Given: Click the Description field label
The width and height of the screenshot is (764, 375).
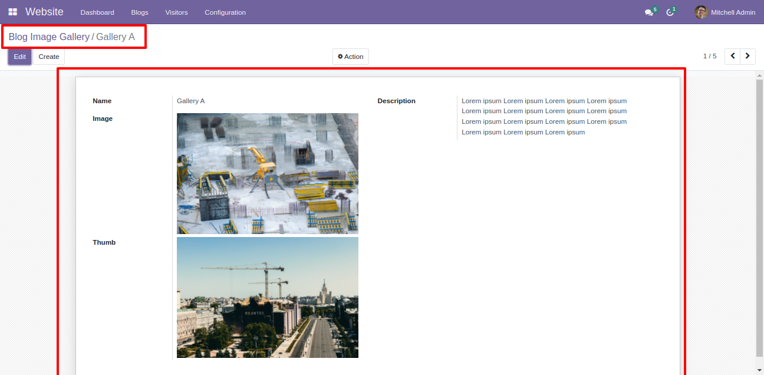Looking at the screenshot, I should coord(397,101).
